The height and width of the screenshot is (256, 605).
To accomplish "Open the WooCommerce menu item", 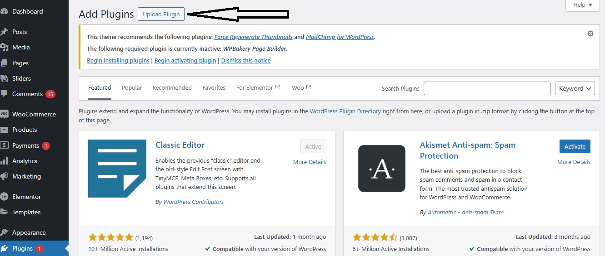I will click(34, 114).
